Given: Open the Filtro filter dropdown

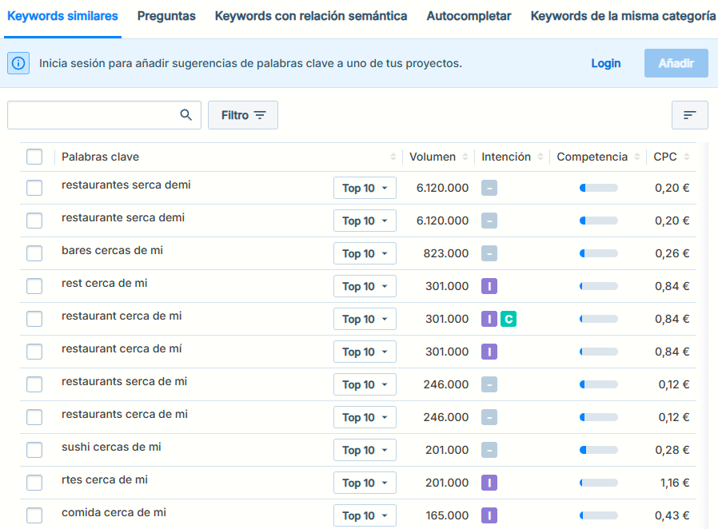Looking at the screenshot, I should (x=243, y=115).
